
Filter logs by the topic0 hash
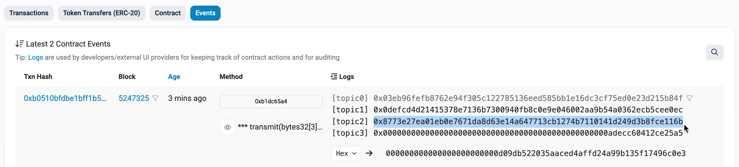[x=689, y=98]
